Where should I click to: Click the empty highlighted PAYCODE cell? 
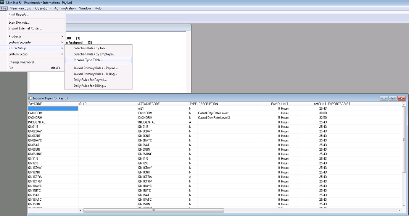[53, 109]
